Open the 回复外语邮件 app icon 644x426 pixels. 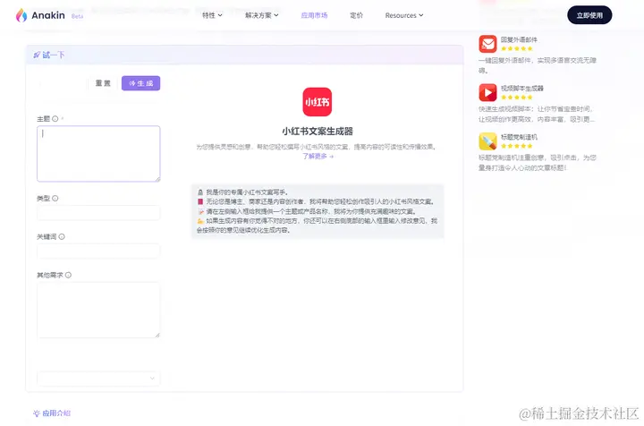[487, 44]
